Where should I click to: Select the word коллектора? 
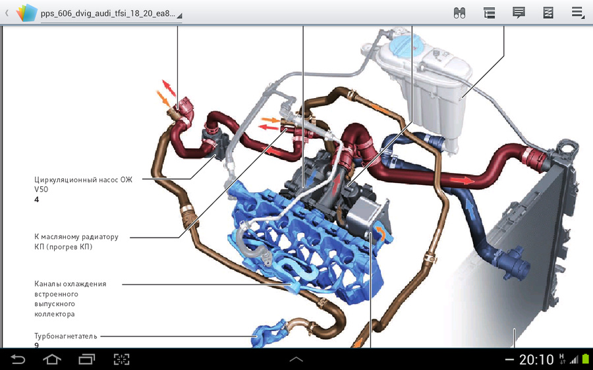pyautogui.click(x=55, y=313)
